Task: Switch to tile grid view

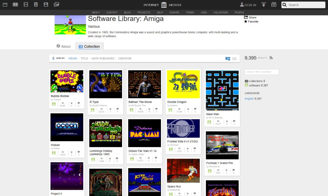Action: (x=228, y=59)
